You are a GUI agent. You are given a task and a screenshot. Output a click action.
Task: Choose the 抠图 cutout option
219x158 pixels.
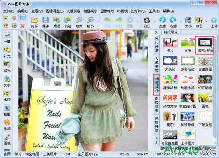click(170, 119)
